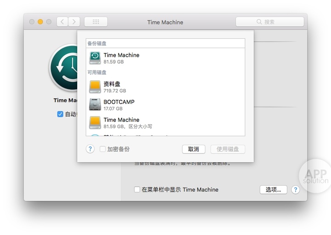Screen dimensions: 331x235
Task: Go back with the left chevron button
Action: (x=62, y=22)
